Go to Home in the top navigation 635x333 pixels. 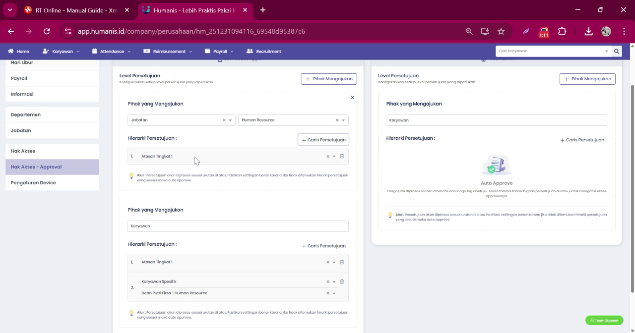coord(18,51)
